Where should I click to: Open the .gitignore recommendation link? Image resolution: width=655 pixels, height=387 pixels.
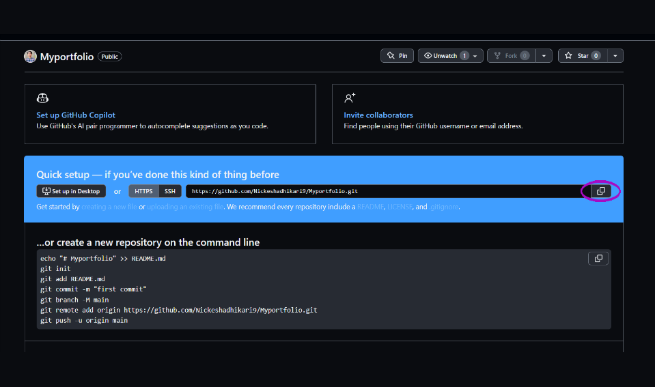tap(444, 207)
